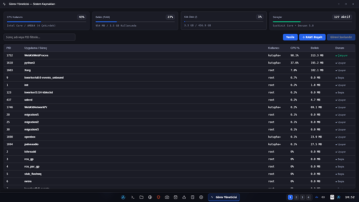Viewport: 359px width, 202px height.
Task: Open the application launcher menu icon
Action: click(x=123, y=197)
